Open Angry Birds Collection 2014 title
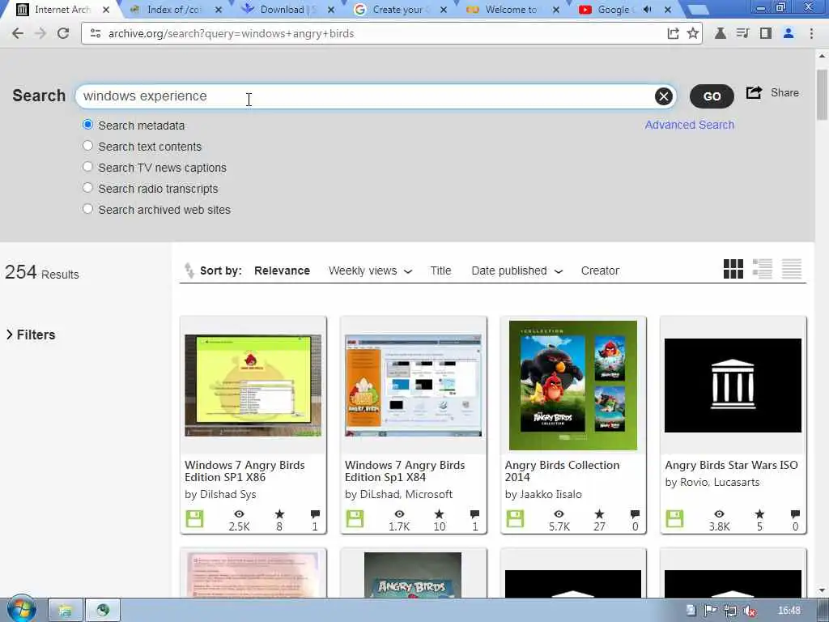Screen dimensions: 829x622 [562, 471]
